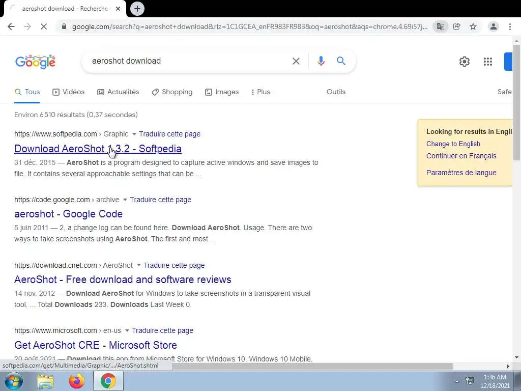Click Chrome icon in the taskbar
Image resolution: width=521 pixels, height=391 pixels.
pyautogui.click(x=108, y=381)
